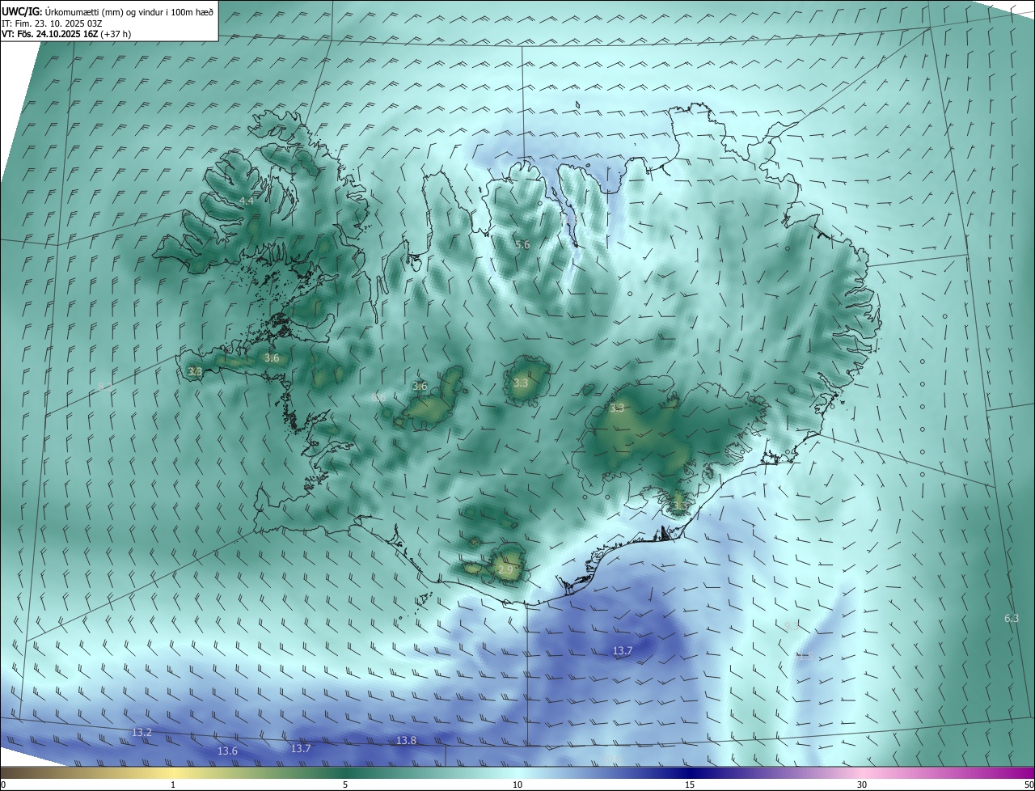Click the '1' tick on the color scale
This screenshot has width=1035, height=791.
click(x=173, y=785)
